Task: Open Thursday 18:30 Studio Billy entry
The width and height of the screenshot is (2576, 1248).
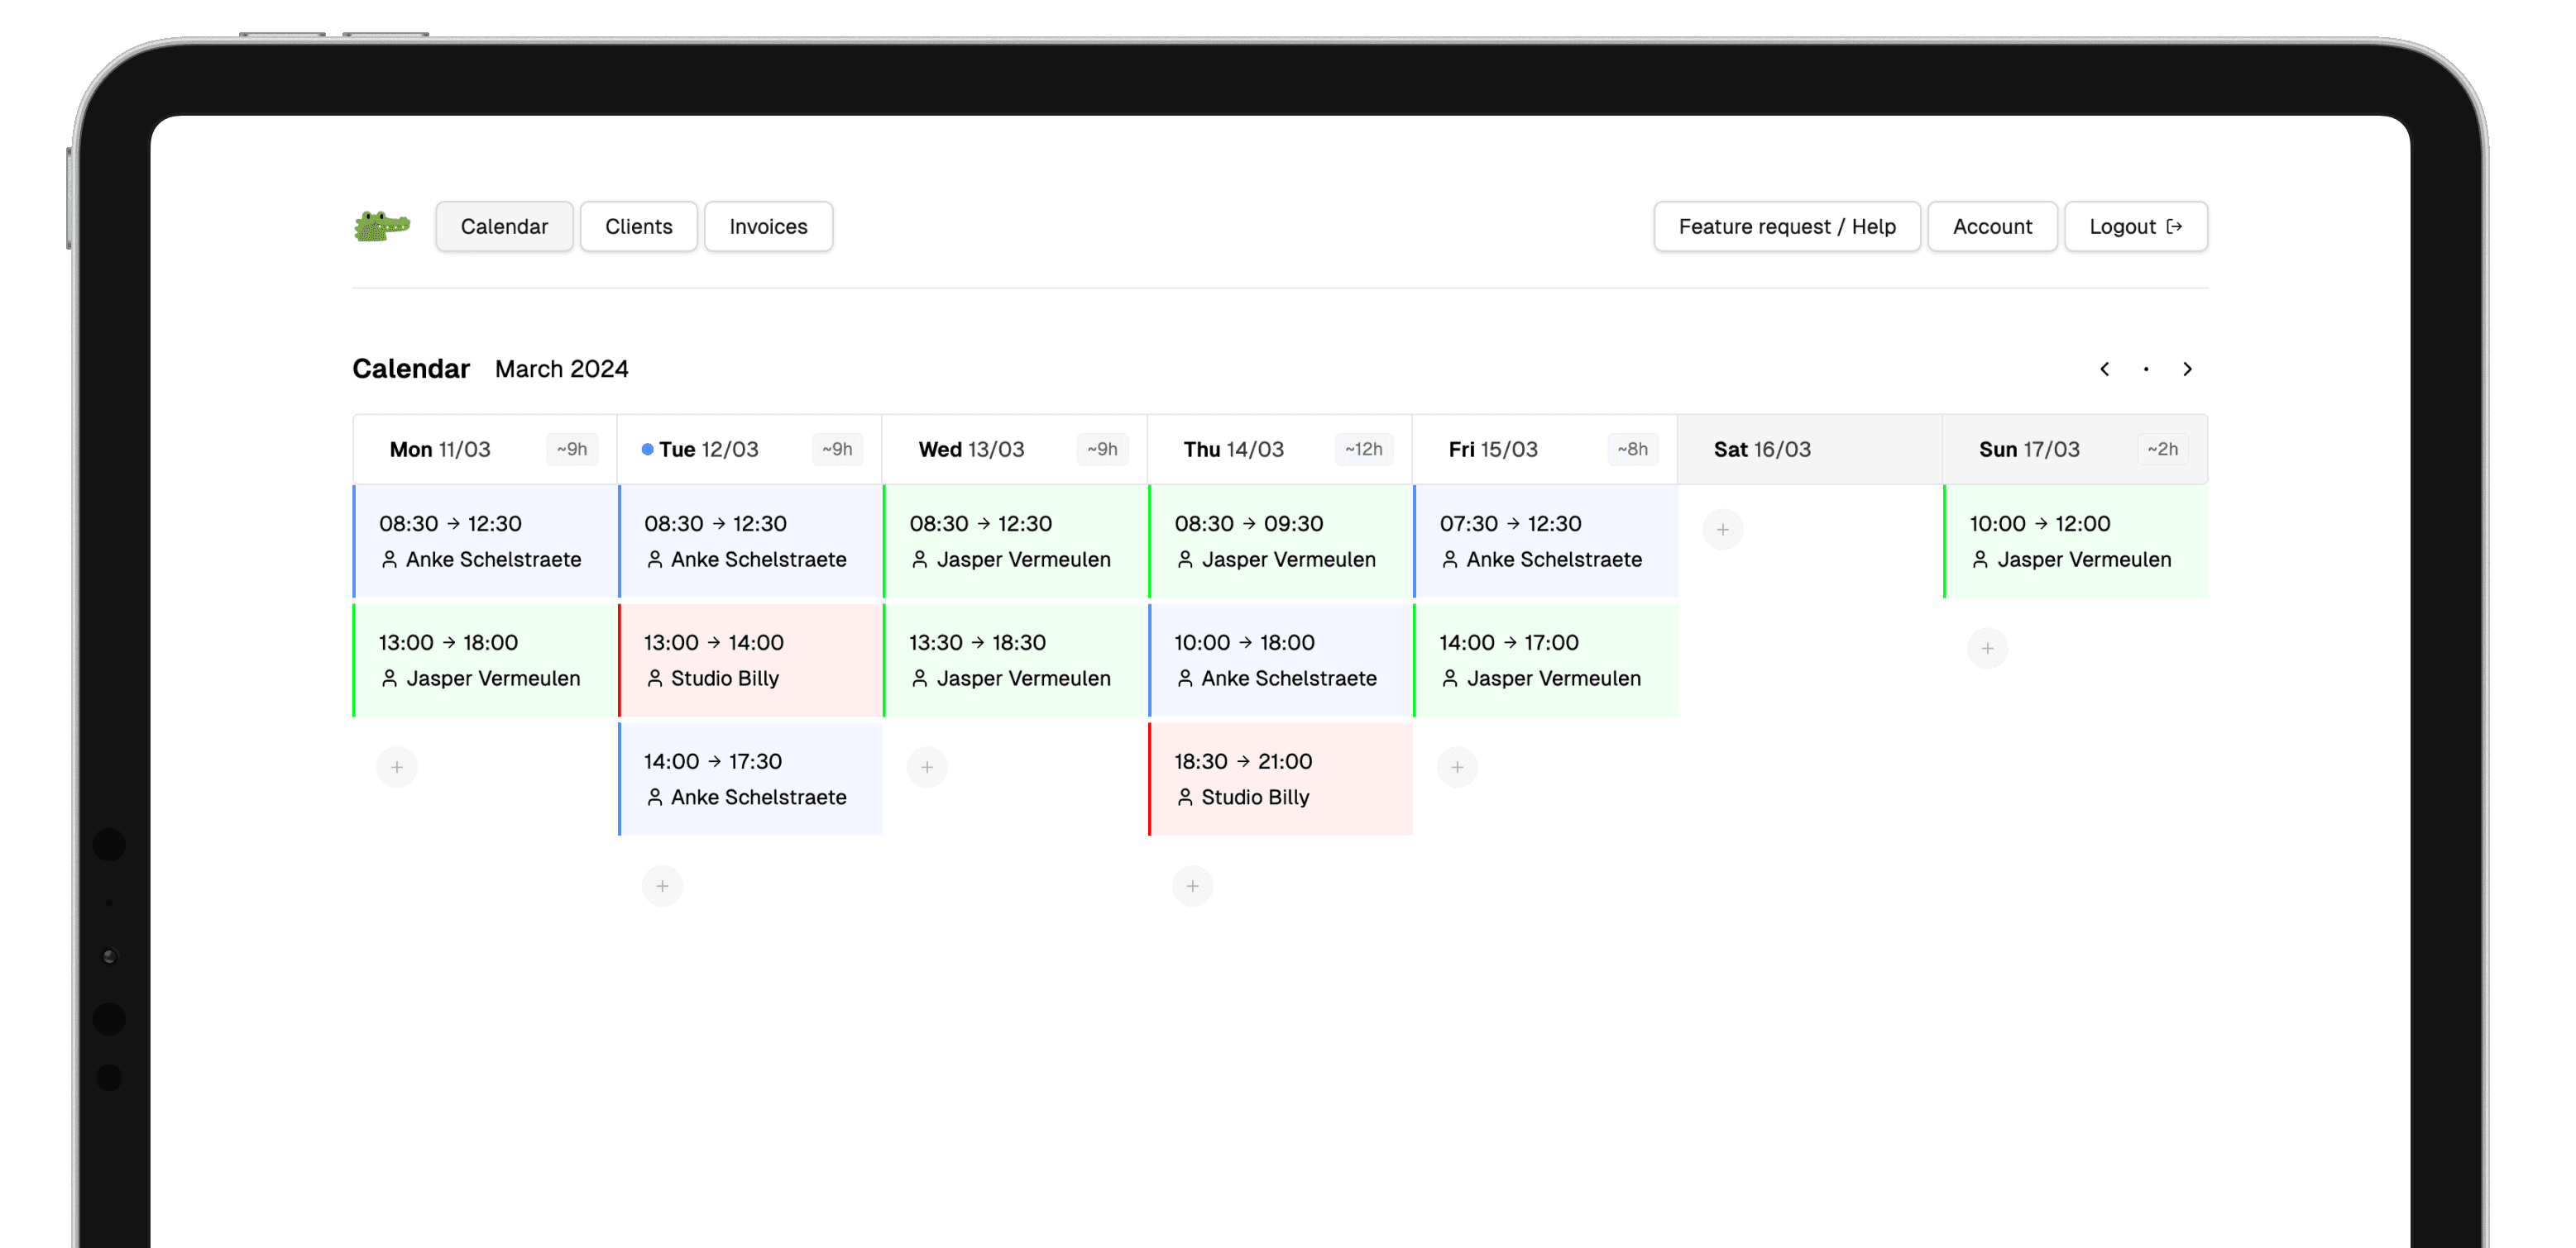Action: pos(1280,779)
